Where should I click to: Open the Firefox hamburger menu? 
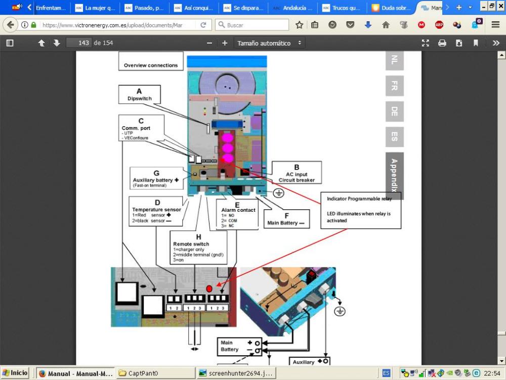(496, 25)
